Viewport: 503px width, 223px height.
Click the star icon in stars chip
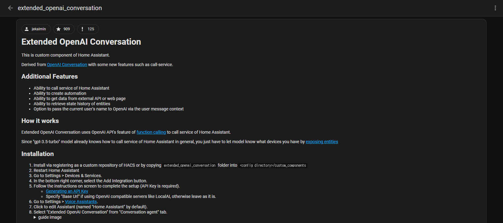pyautogui.click(x=58, y=29)
